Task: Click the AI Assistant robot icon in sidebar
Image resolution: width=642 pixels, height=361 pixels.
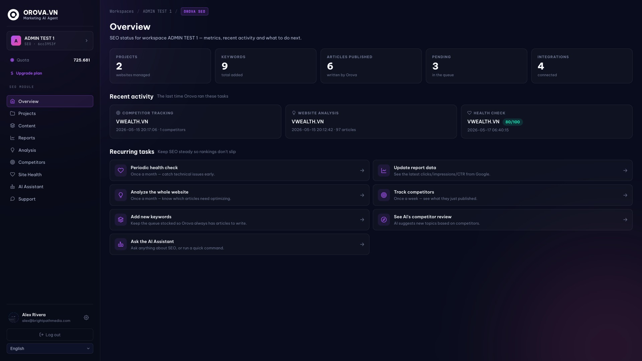Action: [12, 187]
